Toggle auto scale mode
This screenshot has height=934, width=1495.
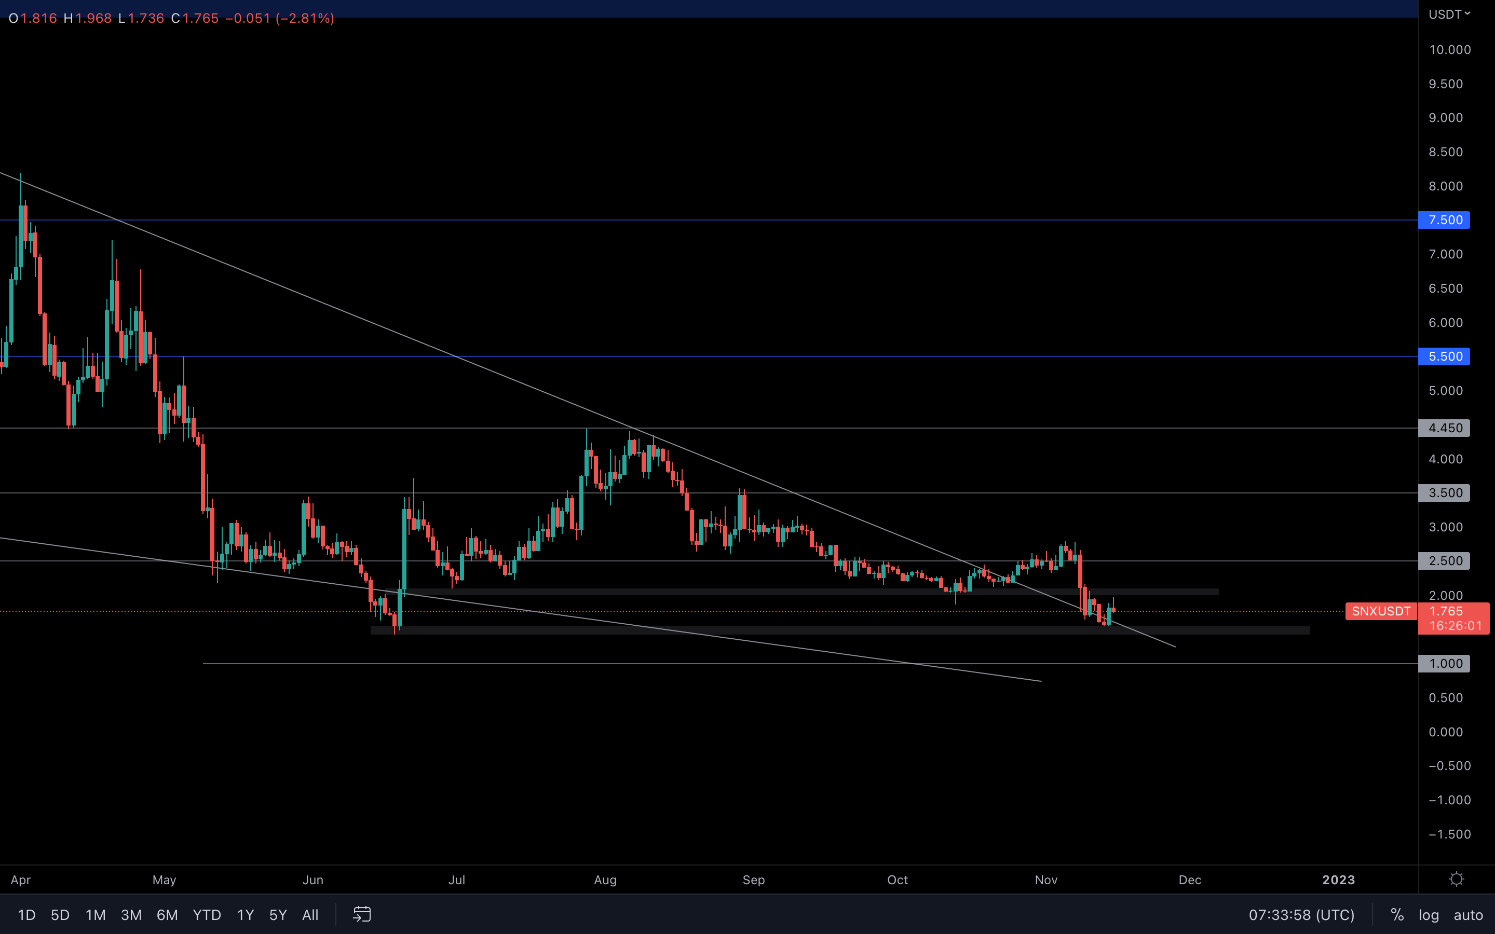(x=1468, y=915)
